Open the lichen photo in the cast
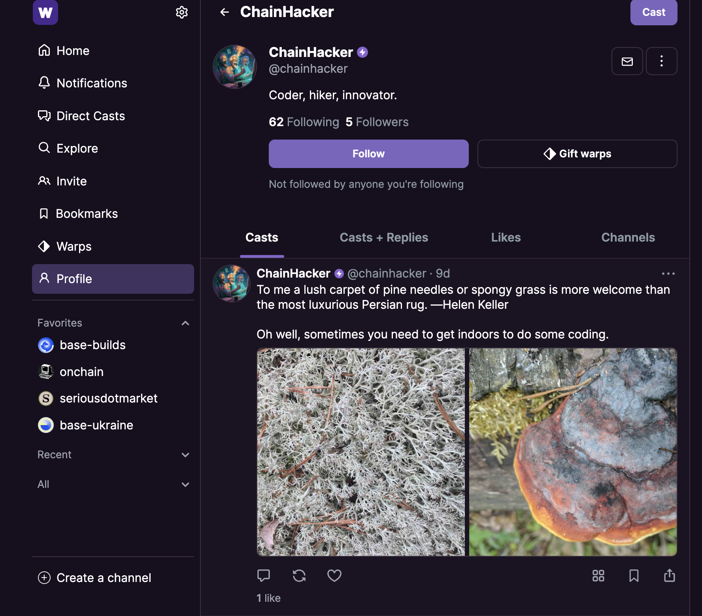Image resolution: width=702 pixels, height=616 pixels. click(361, 452)
